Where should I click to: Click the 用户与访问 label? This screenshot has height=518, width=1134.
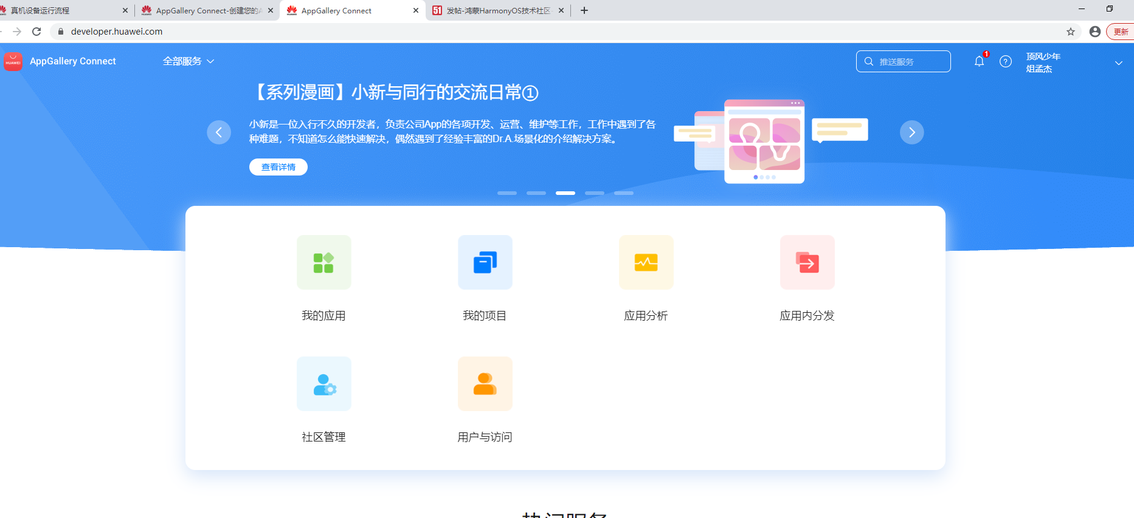(x=485, y=437)
